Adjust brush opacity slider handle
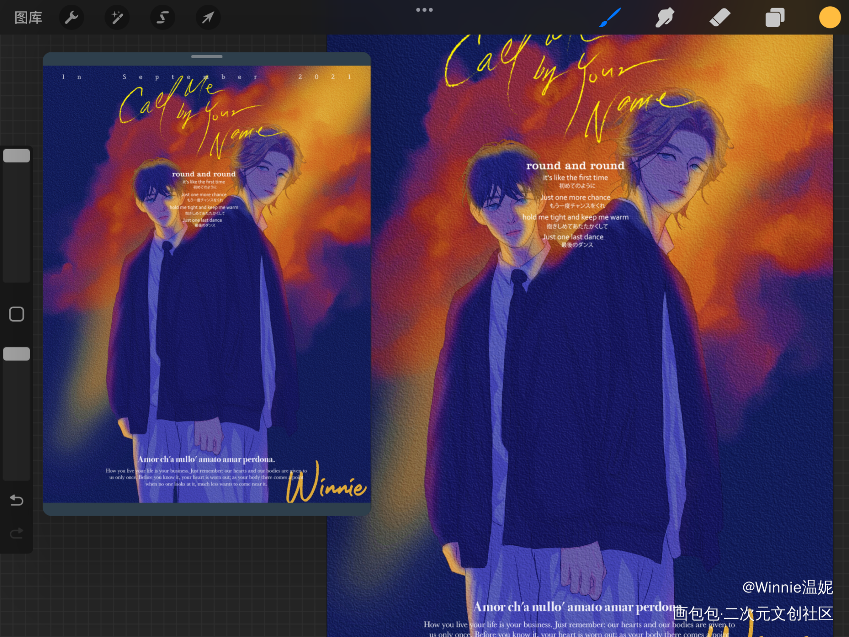The height and width of the screenshot is (637, 849). pos(17,354)
